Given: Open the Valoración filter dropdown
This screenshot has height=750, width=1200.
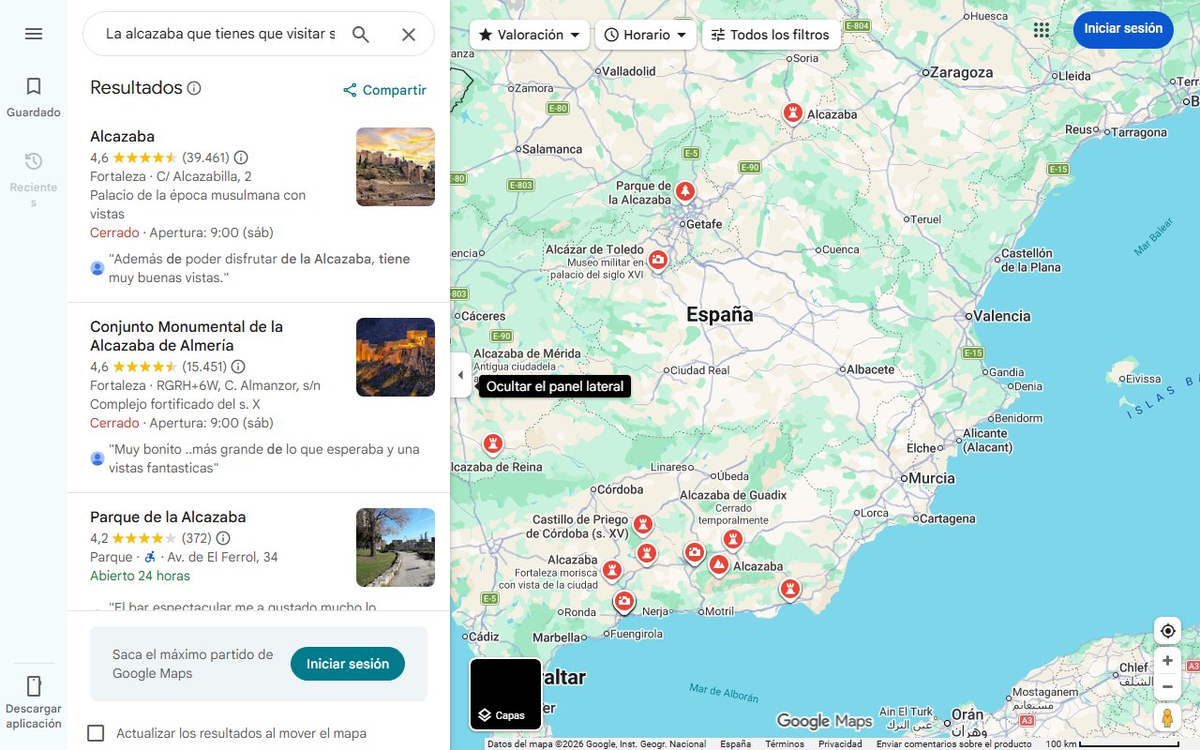Looking at the screenshot, I should (x=529, y=34).
